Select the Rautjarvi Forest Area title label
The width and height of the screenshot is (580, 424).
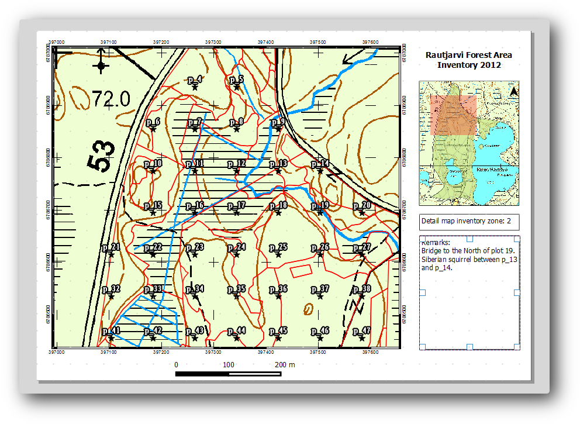(468, 60)
